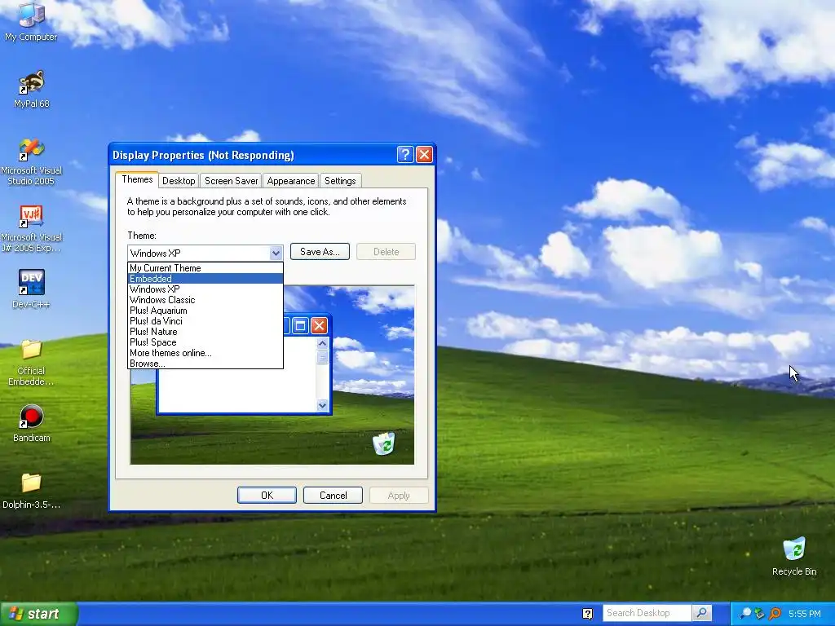The height and width of the screenshot is (626, 835).
Task: Open the Start menu
Action: pyautogui.click(x=39, y=614)
